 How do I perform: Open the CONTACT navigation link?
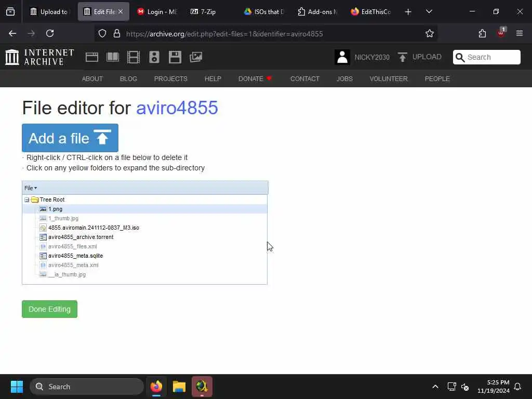click(304, 79)
